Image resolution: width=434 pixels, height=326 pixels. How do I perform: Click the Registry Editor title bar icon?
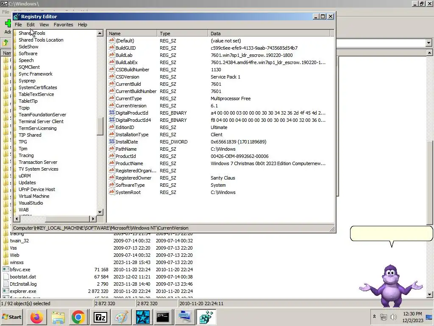(17, 17)
